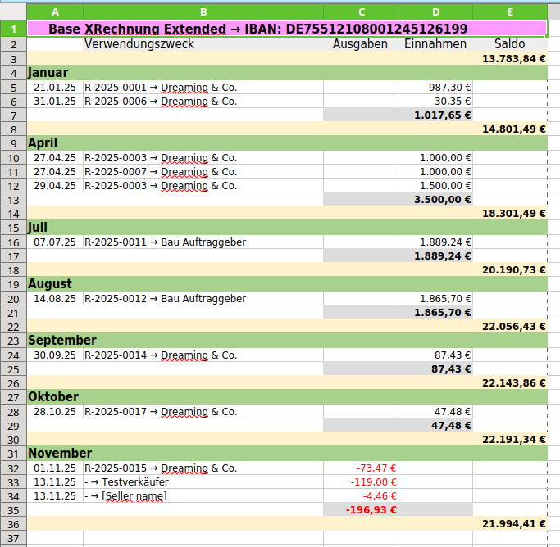The height and width of the screenshot is (547, 560).
Task: Select the -119,00 € expense cell
Action: pos(360,482)
